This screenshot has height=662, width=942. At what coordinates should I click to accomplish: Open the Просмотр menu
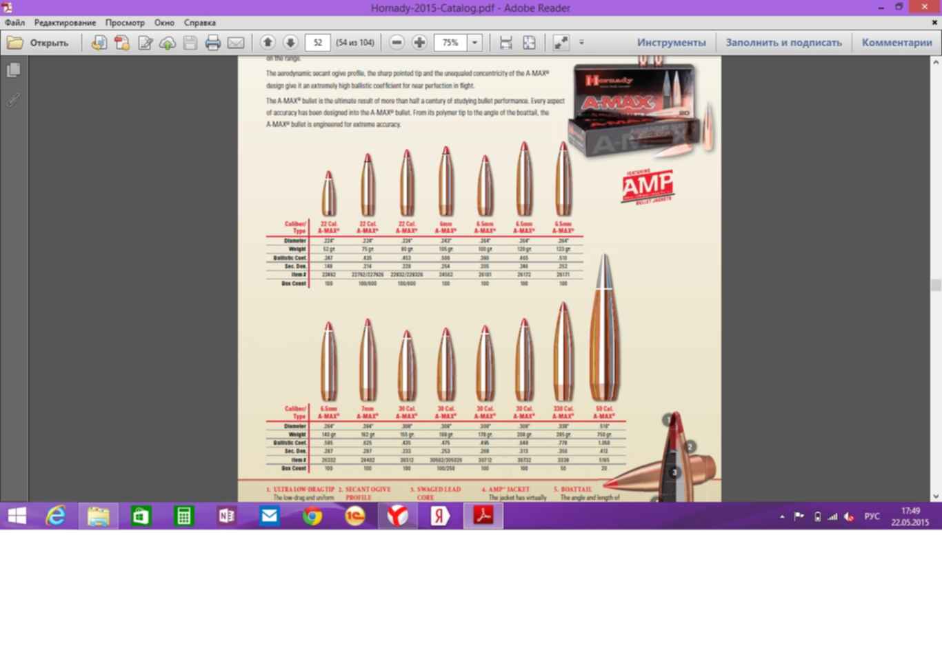125,23
